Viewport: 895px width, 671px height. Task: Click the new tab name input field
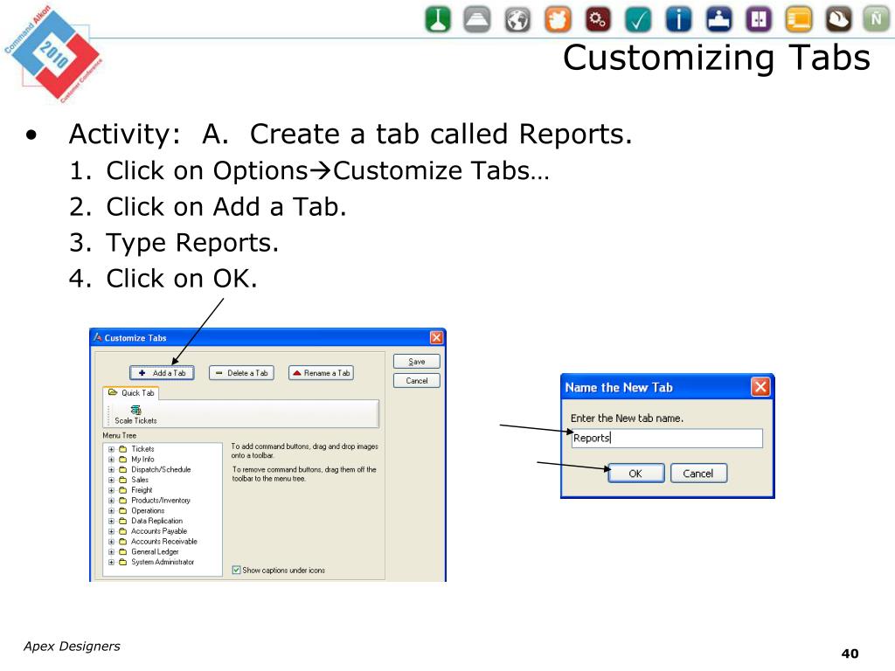[667, 439]
